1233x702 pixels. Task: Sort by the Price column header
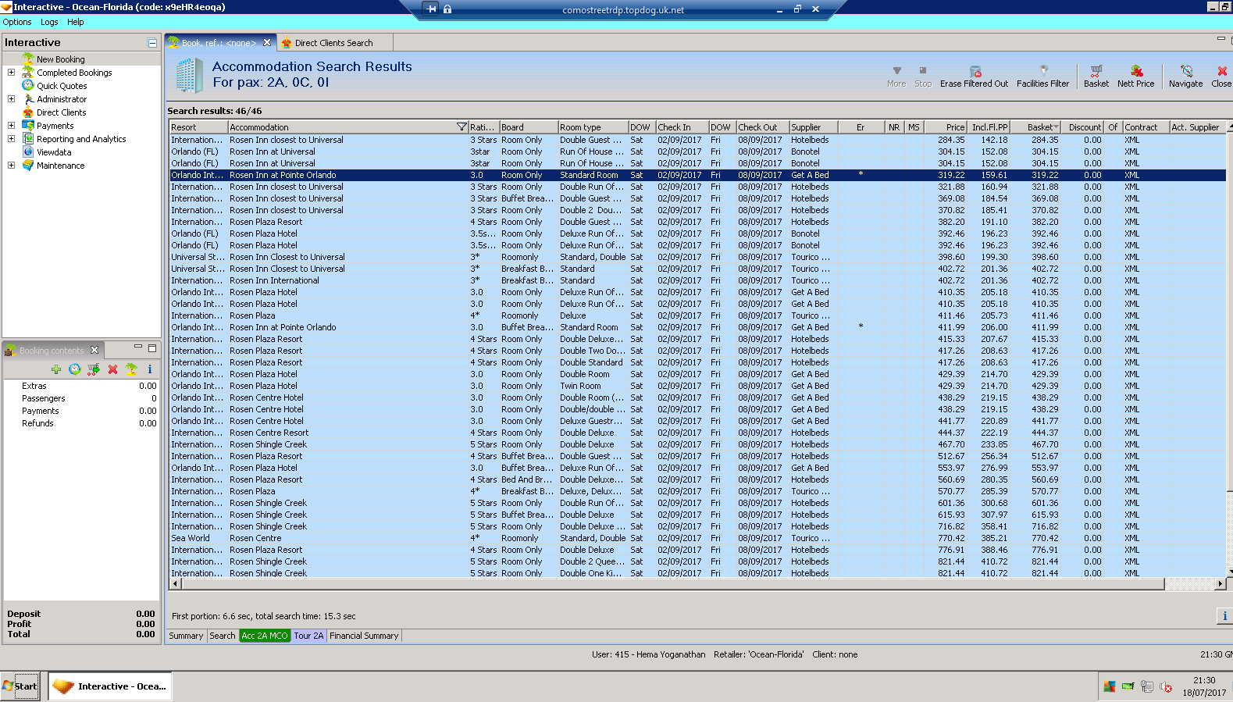(946, 127)
